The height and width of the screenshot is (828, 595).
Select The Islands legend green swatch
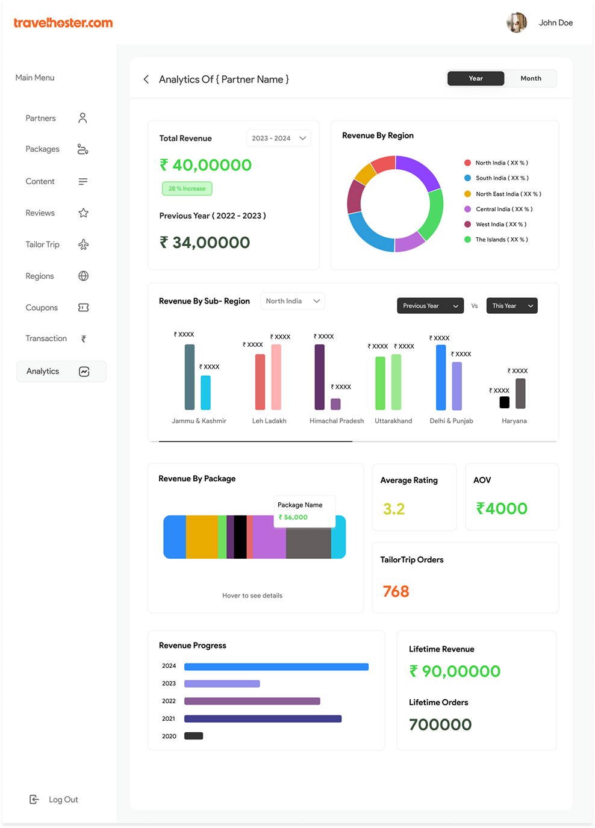click(x=467, y=239)
